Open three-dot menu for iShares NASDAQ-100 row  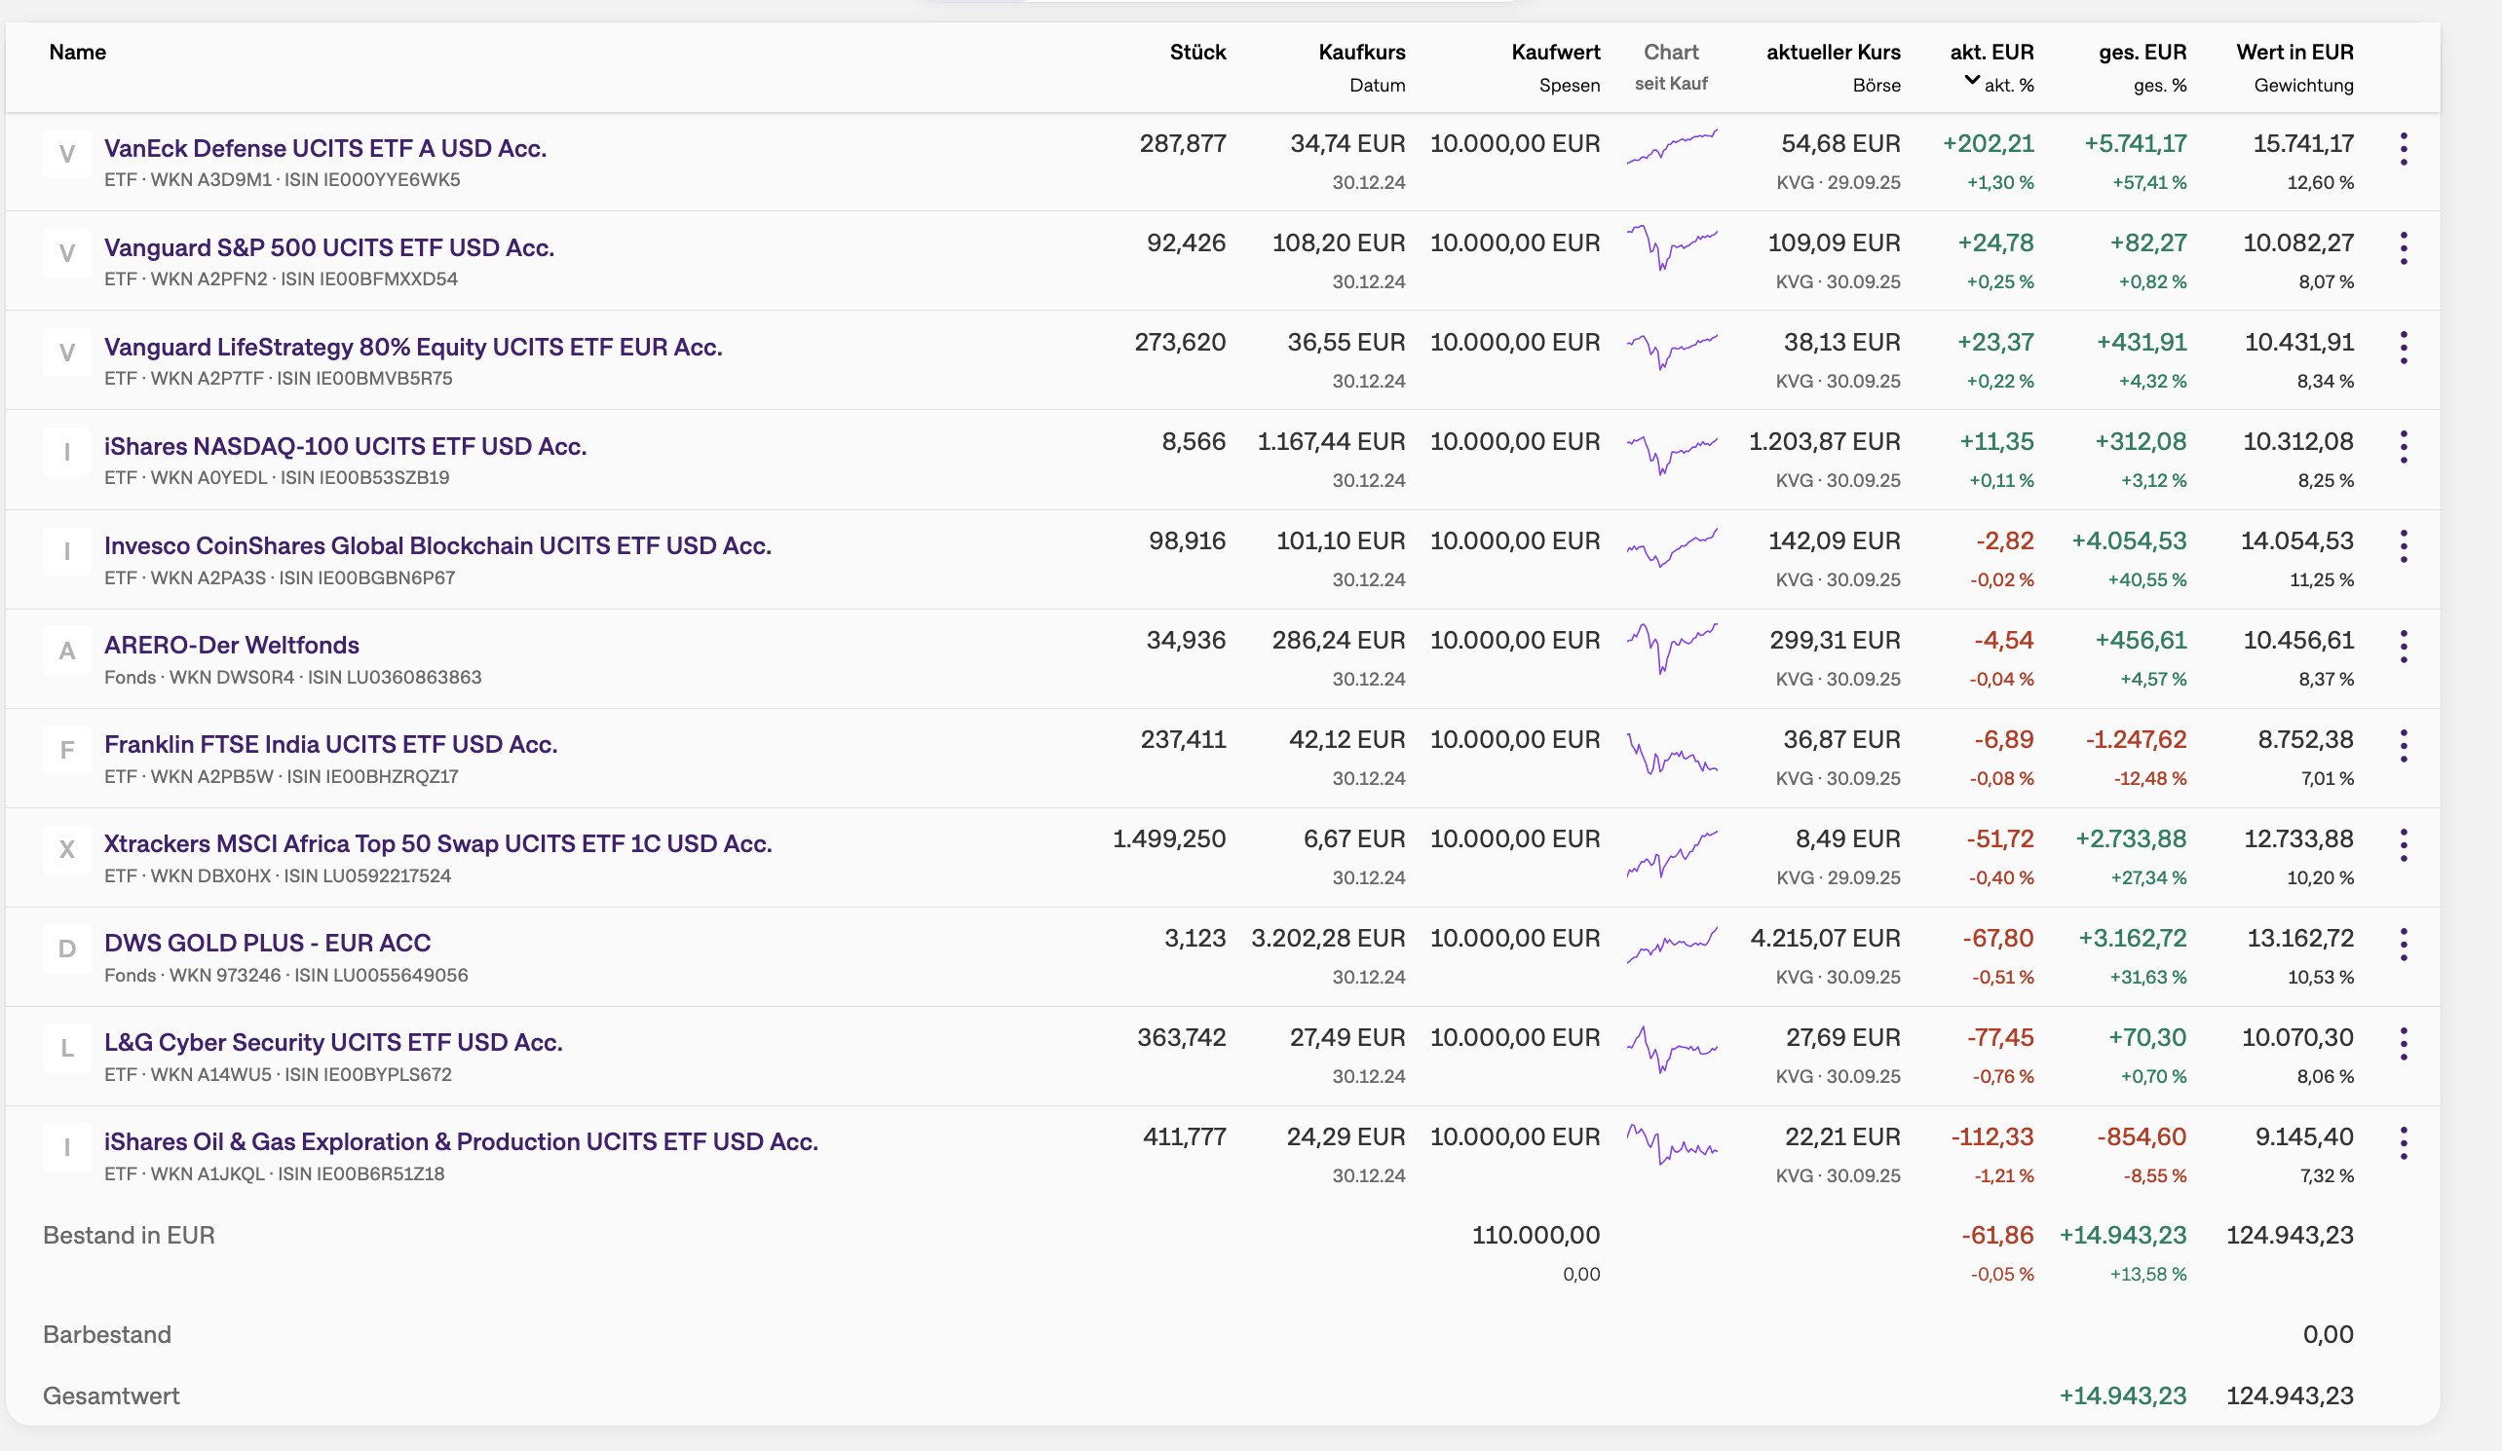2403,447
